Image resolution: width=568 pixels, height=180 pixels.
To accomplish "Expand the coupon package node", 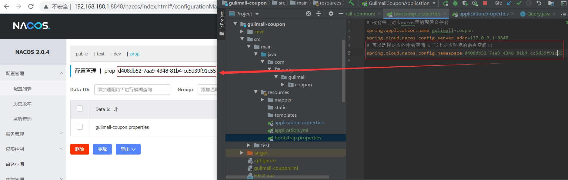I will coord(282,85).
